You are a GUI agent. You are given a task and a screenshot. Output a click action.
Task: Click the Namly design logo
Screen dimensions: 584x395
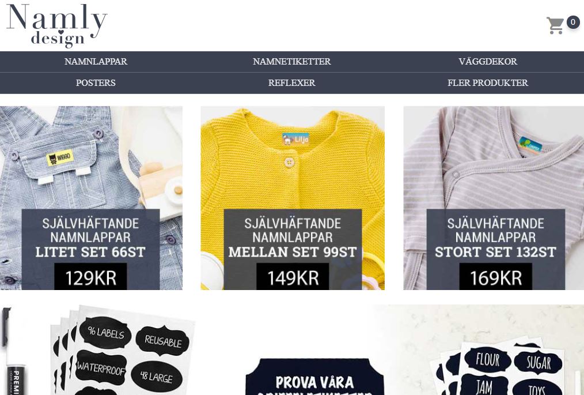[x=57, y=25]
